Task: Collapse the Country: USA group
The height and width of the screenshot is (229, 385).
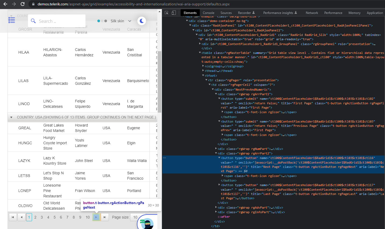Action: click(11, 117)
